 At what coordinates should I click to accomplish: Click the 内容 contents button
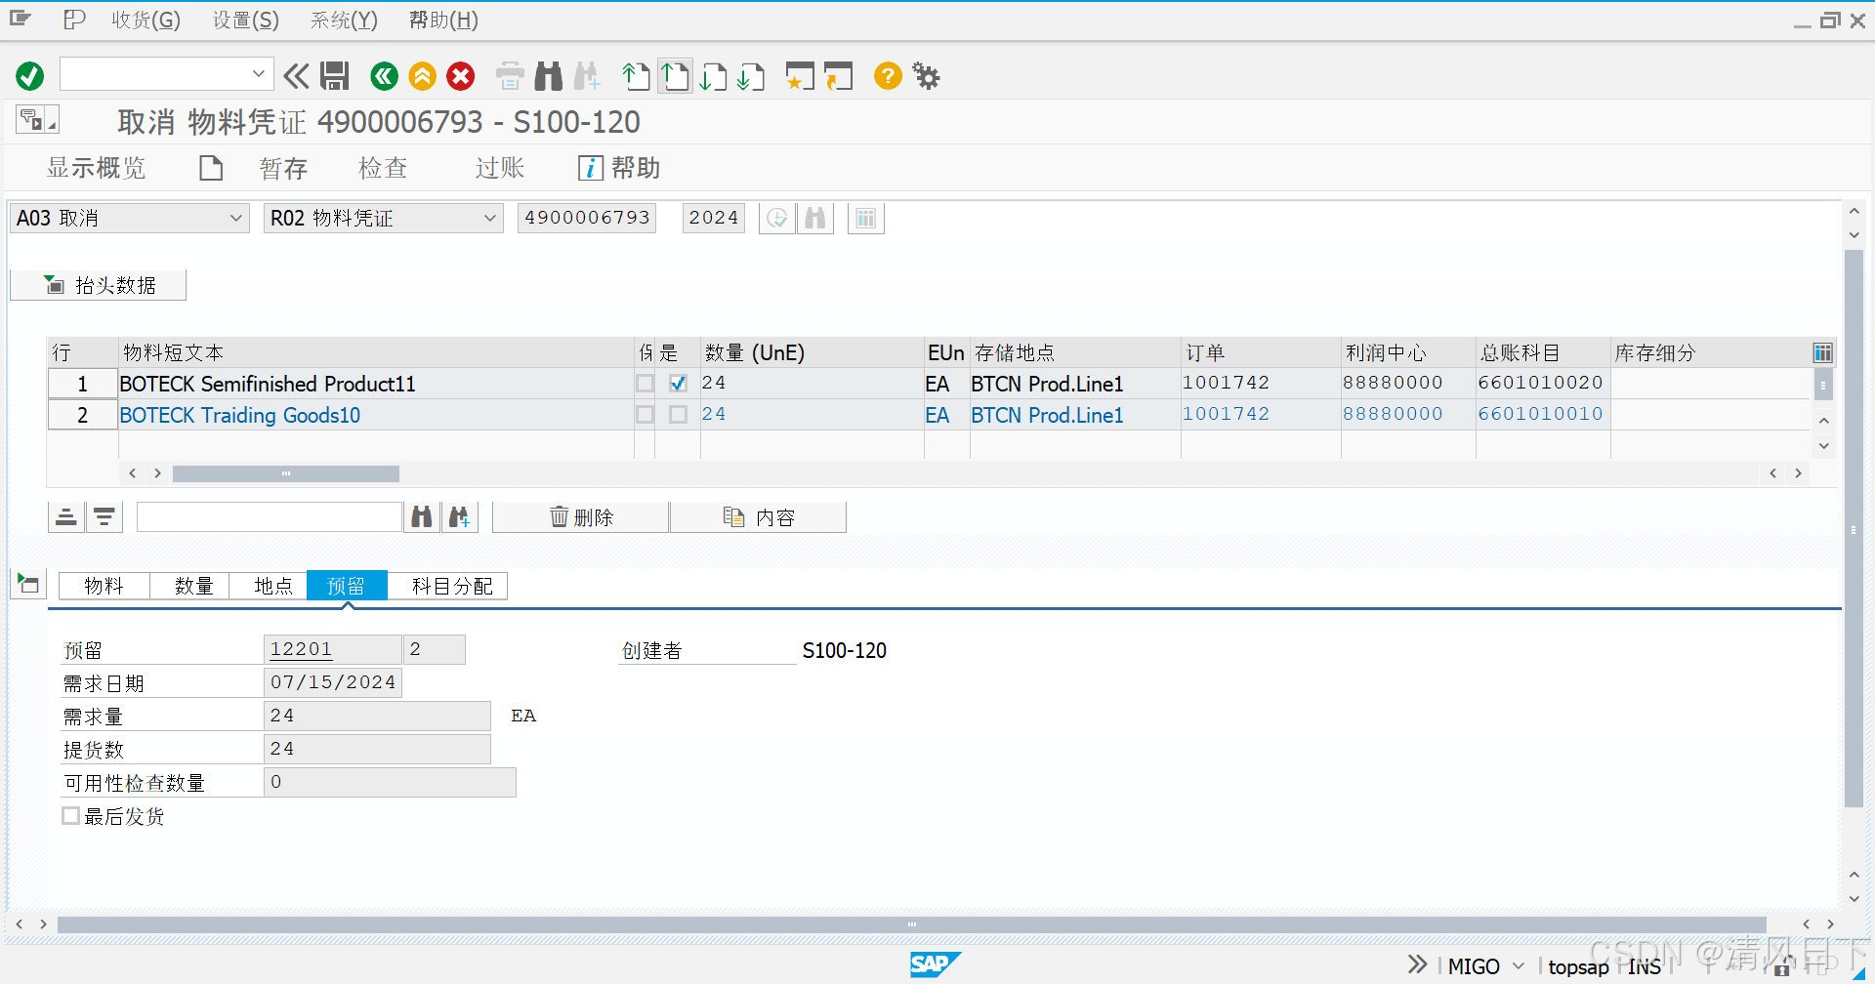point(759,517)
